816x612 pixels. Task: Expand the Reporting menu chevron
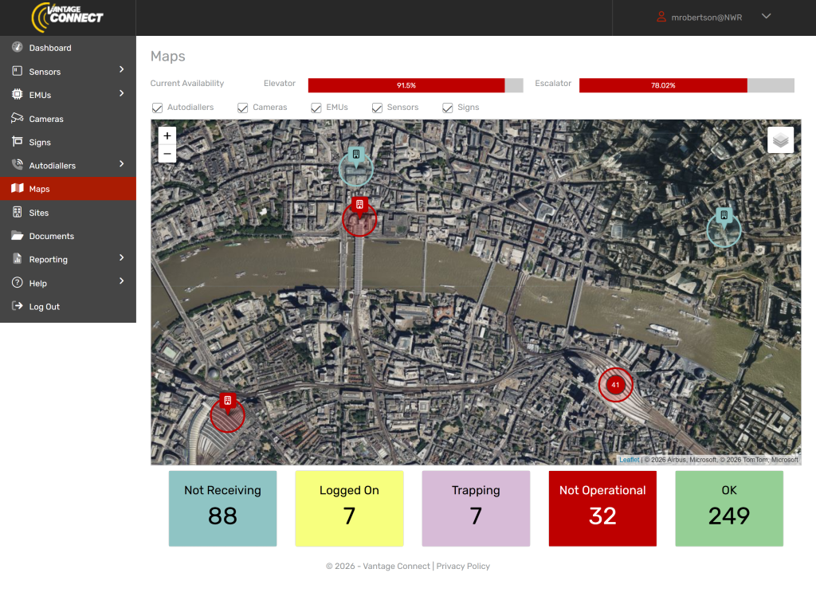coord(122,258)
